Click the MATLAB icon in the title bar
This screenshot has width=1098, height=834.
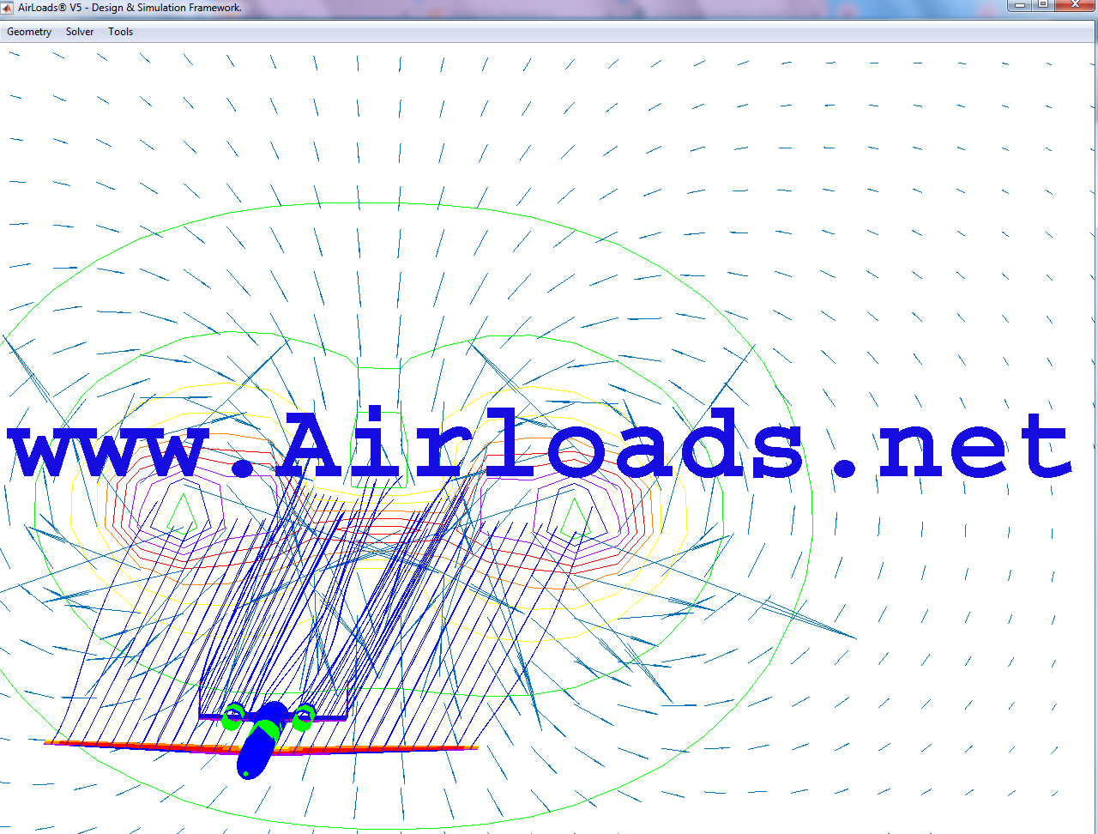(9, 7)
